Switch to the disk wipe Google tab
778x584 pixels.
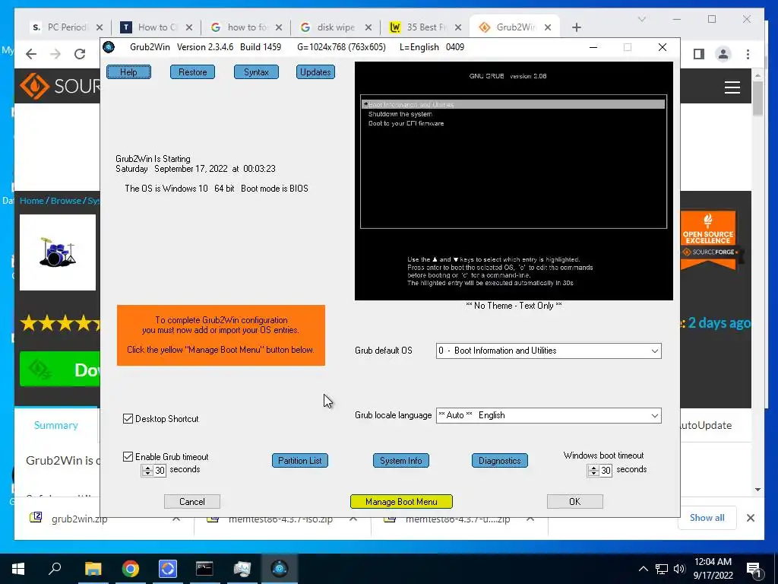[x=335, y=27]
